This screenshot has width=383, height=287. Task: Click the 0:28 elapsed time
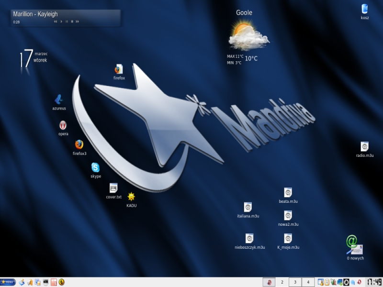point(16,22)
